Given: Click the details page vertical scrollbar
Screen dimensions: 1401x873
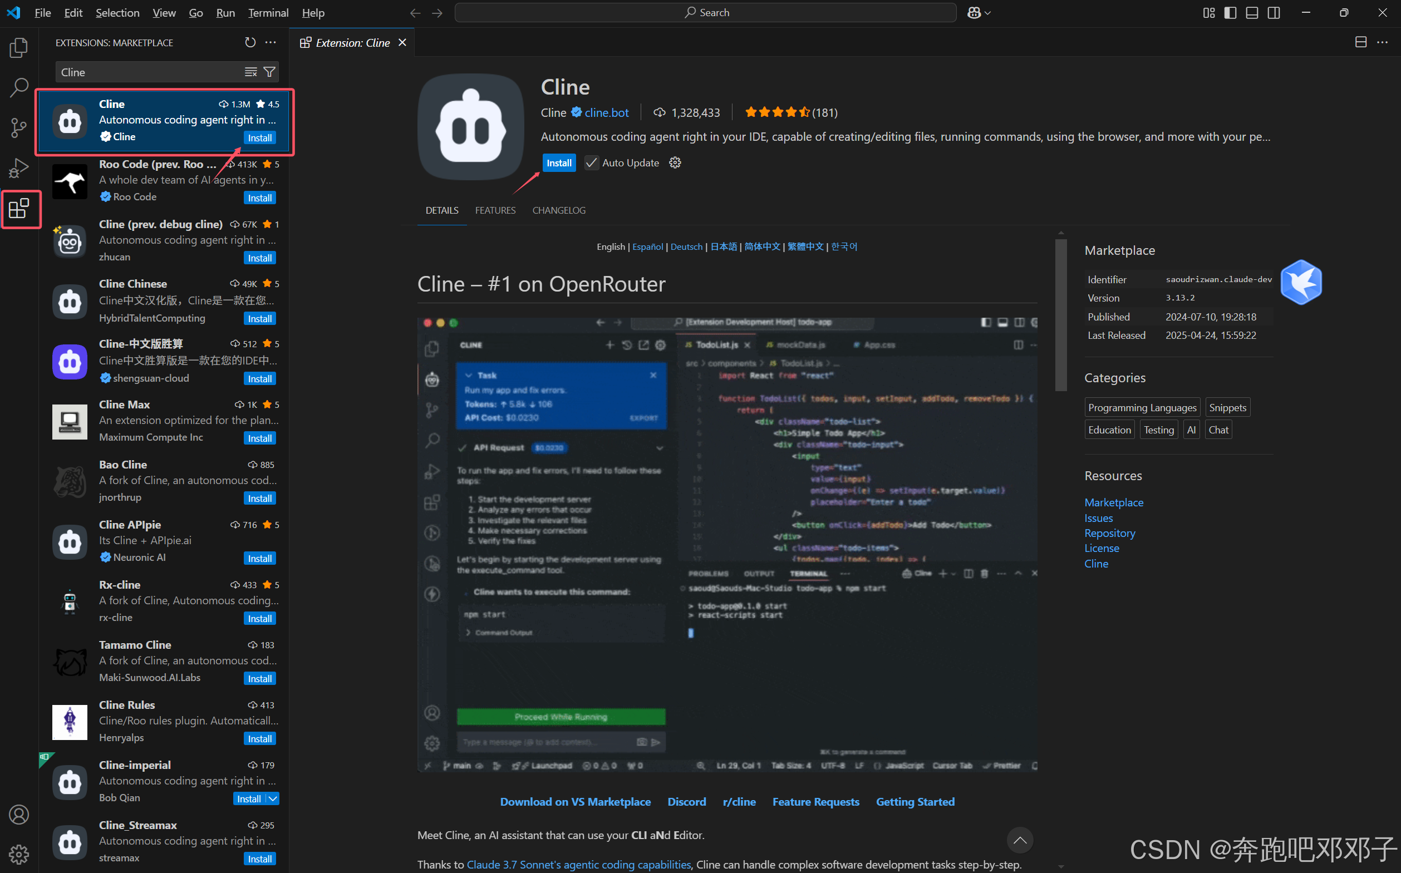Looking at the screenshot, I should tap(1060, 315).
